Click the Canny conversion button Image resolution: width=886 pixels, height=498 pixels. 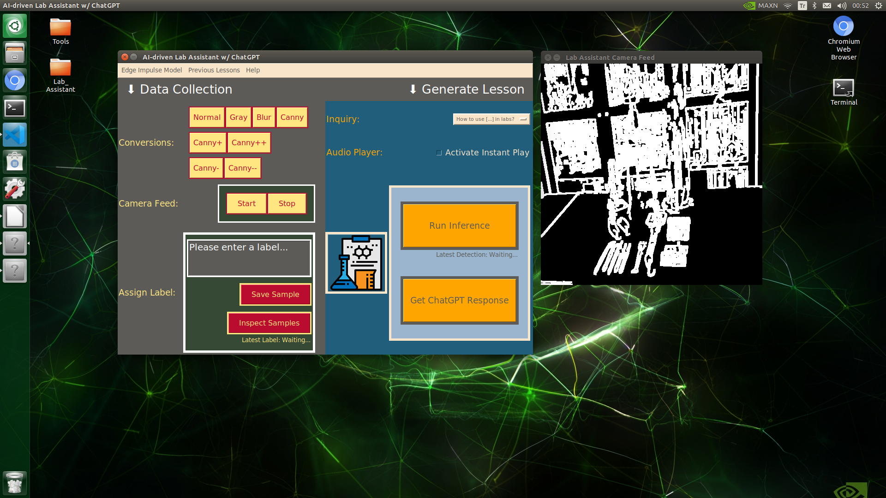point(292,117)
